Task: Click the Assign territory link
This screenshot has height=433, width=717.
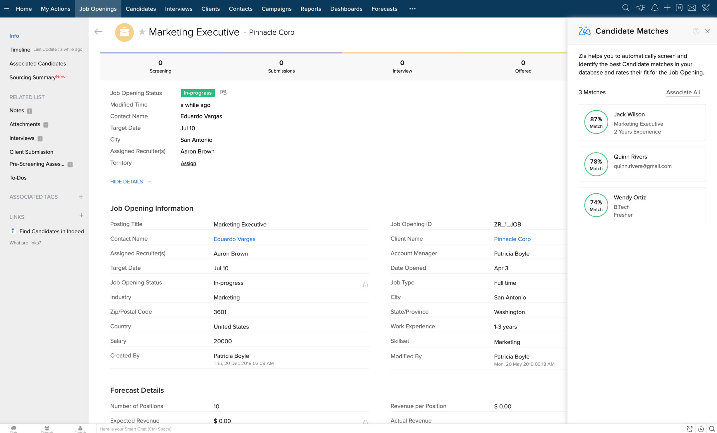Action: coord(188,163)
